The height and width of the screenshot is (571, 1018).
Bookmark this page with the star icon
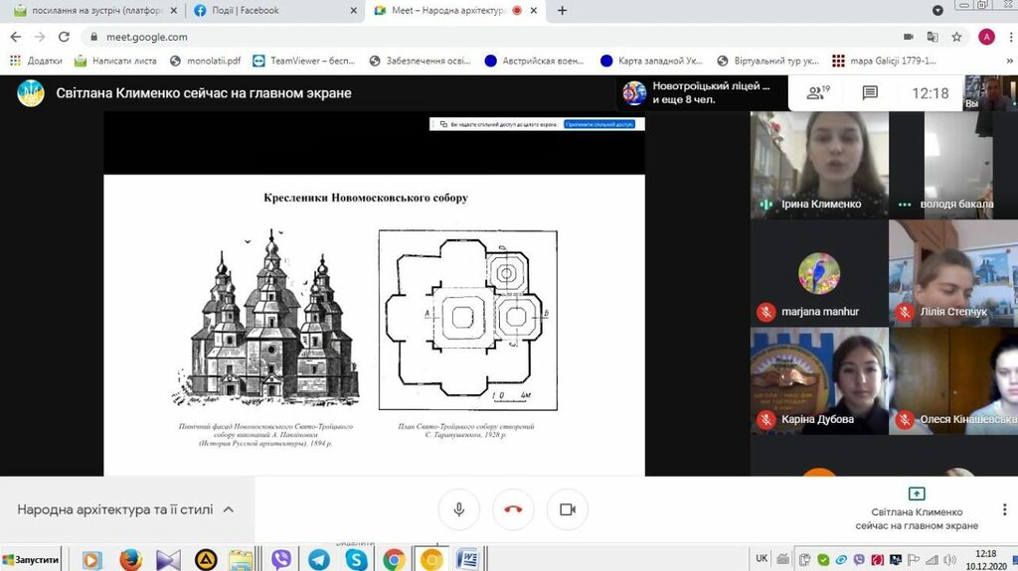point(956,37)
